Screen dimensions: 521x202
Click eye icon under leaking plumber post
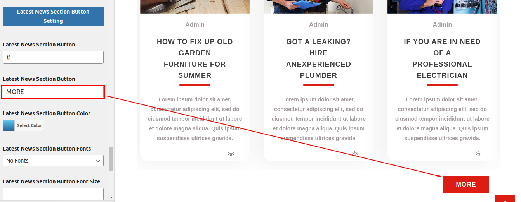tap(354, 154)
